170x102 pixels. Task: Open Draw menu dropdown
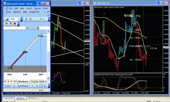pos(8,86)
